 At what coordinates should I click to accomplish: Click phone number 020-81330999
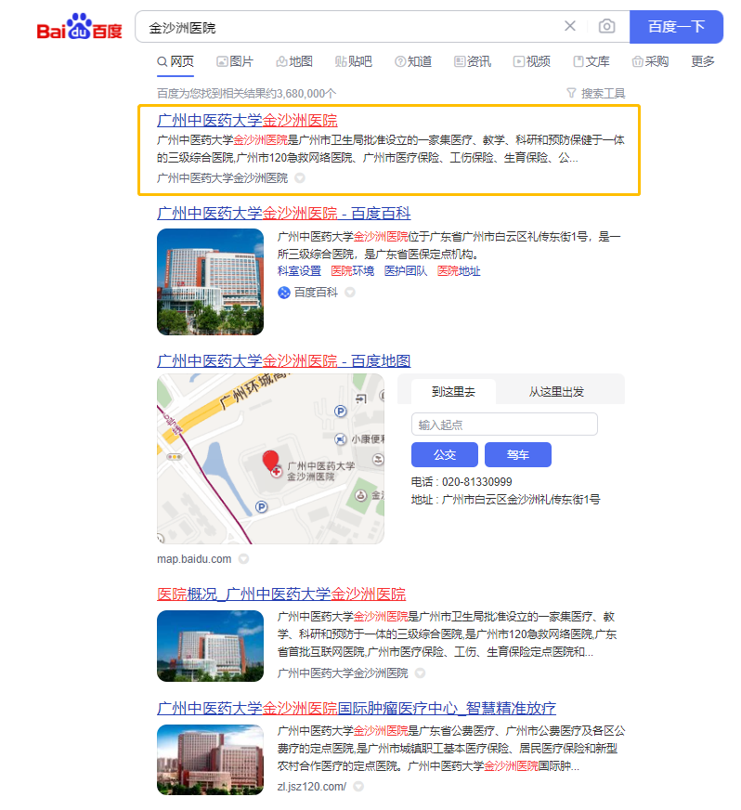[476, 482]
